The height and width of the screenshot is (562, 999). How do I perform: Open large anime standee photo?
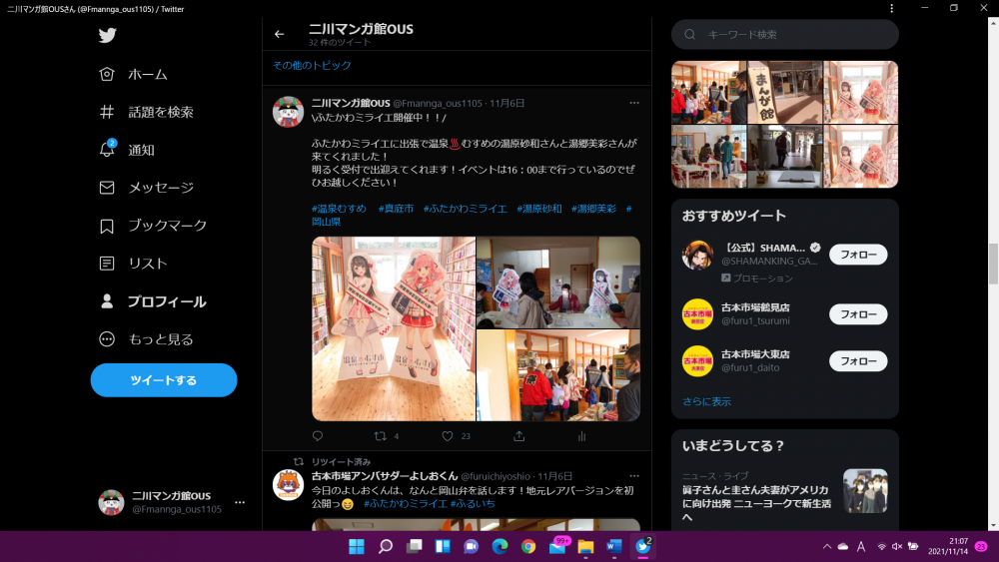(394, 328)
